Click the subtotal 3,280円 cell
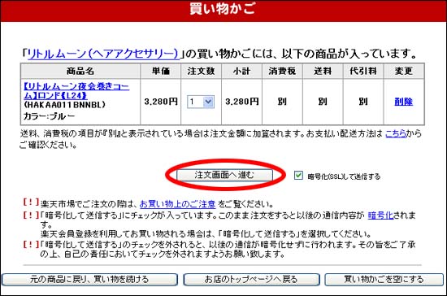Viewport: 447px width, 296px height. (241, 102)
